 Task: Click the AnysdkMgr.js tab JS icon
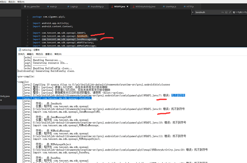(88, 6)
